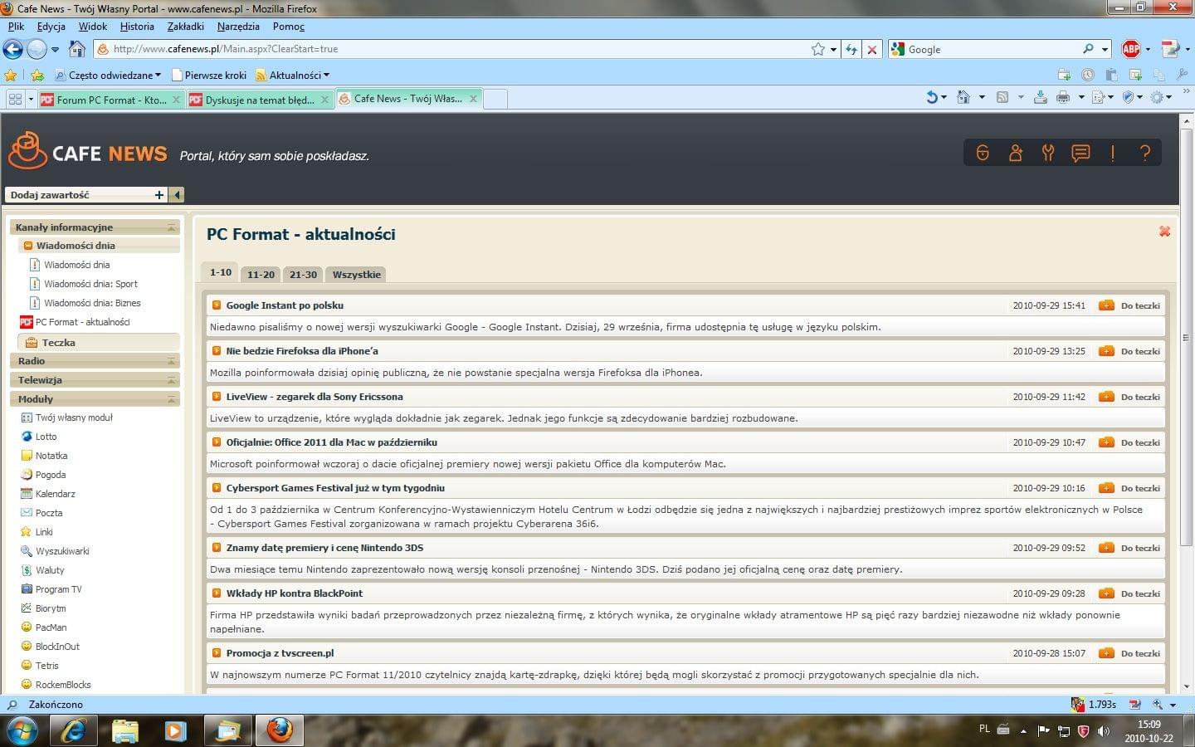The image size is (1195, 747).
Task: Click the 'Dodaj zawartość' plus button
Action: [159, 195]
